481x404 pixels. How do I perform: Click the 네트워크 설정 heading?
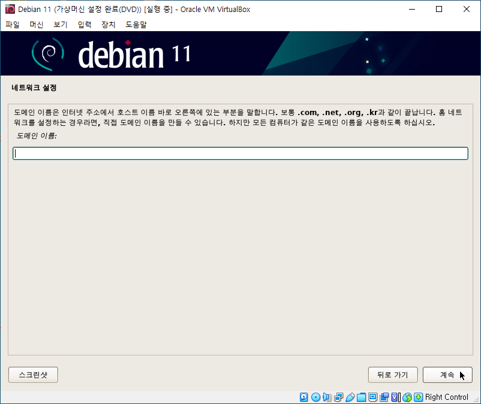click(x=34, y=88)
